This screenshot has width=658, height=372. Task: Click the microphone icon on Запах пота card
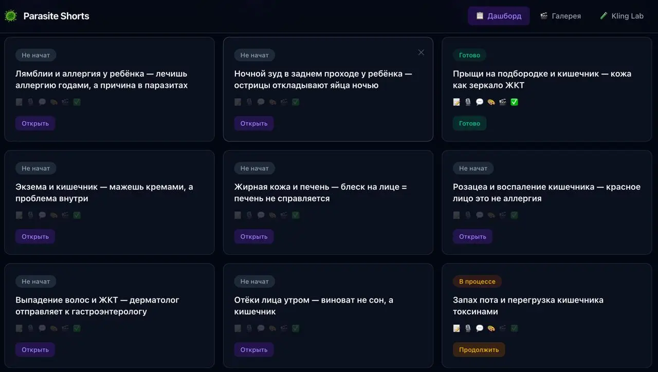coord(468,328)
